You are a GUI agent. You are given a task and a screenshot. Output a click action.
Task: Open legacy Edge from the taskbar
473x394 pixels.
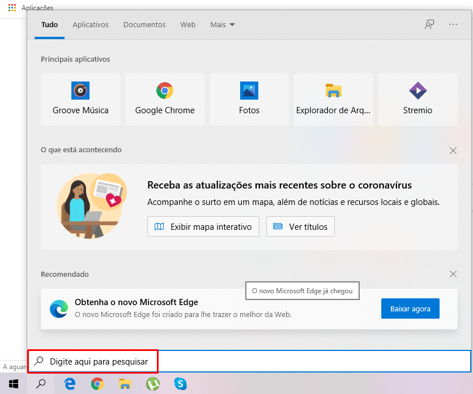click(x=70, y=384)
